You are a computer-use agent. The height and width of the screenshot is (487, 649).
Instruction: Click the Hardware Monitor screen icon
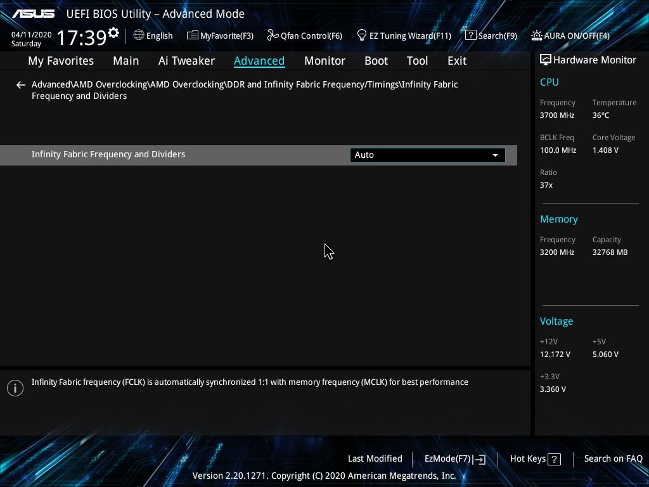click(546, 60)
